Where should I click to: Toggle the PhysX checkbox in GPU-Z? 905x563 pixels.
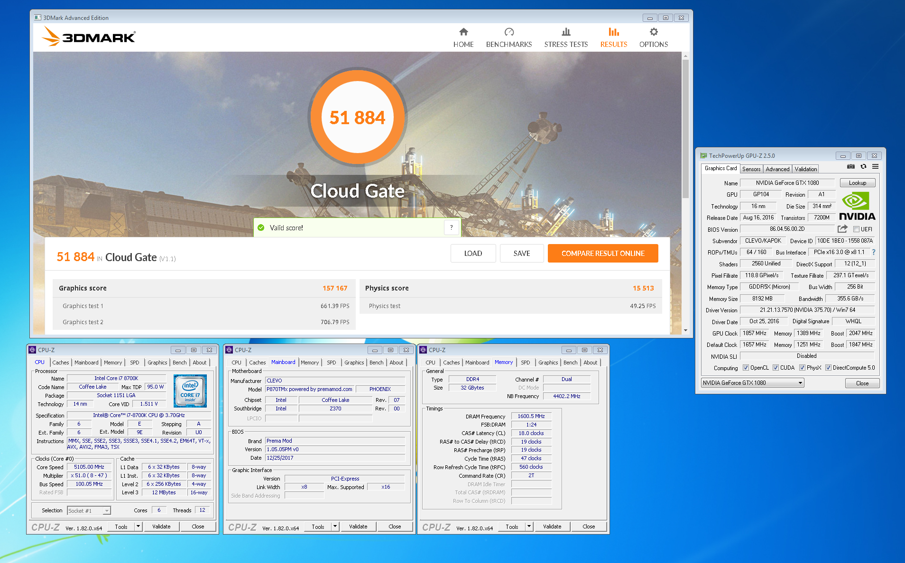point(802,368)
